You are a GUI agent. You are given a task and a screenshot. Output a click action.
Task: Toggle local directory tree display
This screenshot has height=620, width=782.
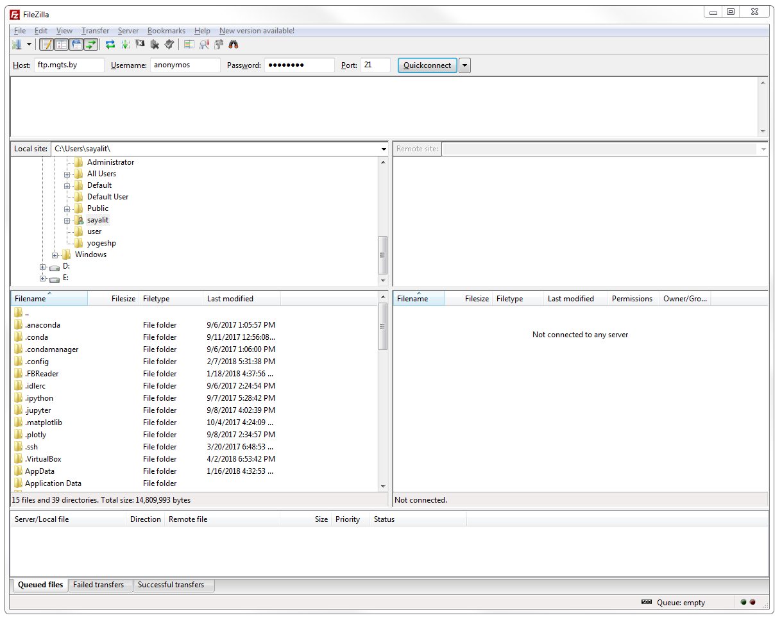[61, 45]
